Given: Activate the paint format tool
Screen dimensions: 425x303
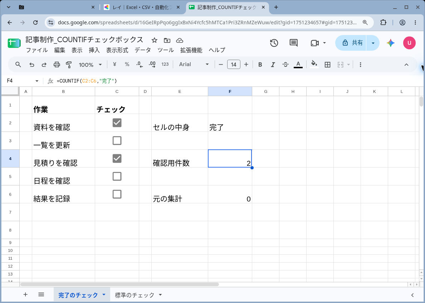Looking at the screenshot, I should pyautogui.click(x=69, y=64).
